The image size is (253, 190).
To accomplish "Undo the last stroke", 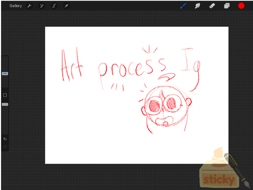I will click(x=5, y=139).
